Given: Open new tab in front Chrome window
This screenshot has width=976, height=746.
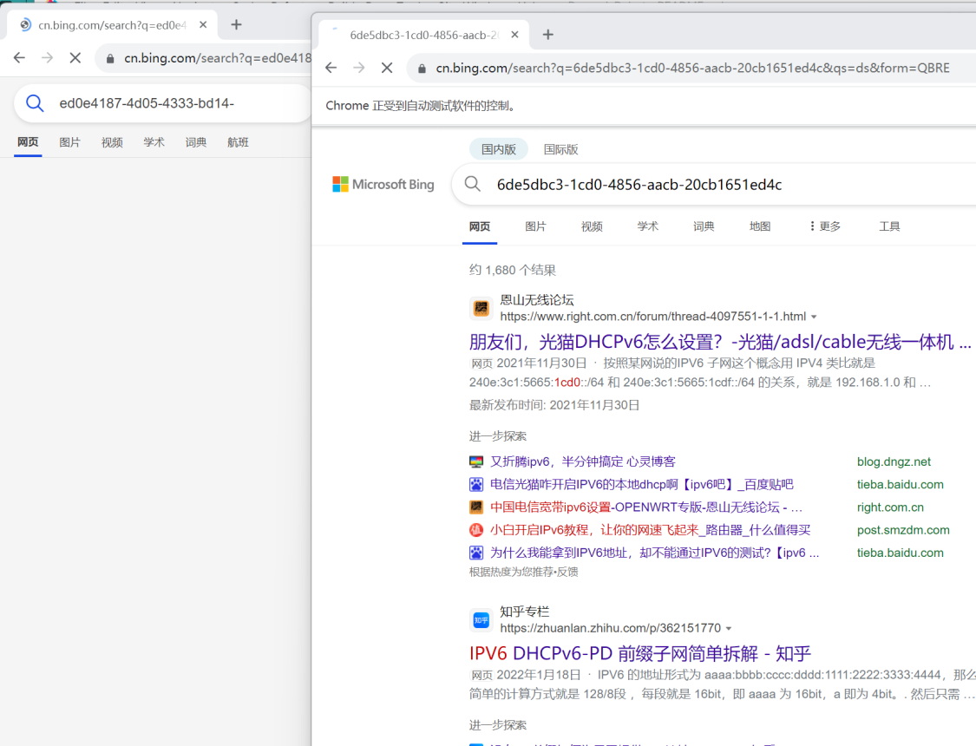Looking at the screenshot, I should [x=547, y=35].
